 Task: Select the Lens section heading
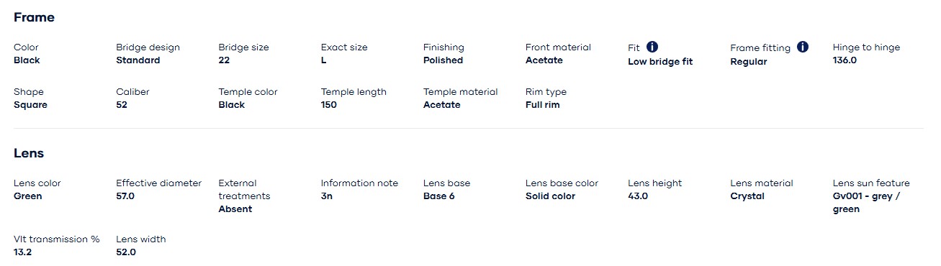click(x=29, y=153)
